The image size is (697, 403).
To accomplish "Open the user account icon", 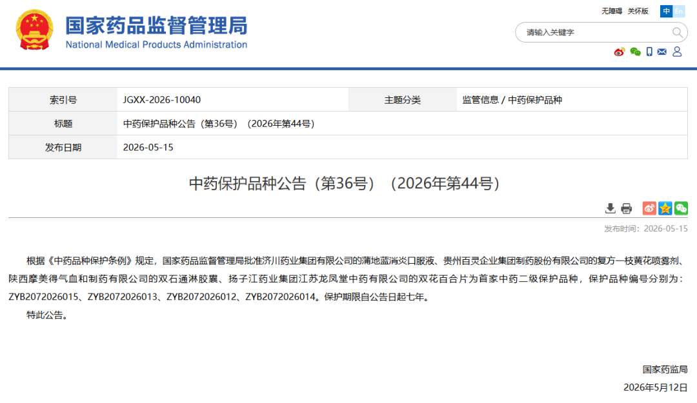I will point(677,52).
